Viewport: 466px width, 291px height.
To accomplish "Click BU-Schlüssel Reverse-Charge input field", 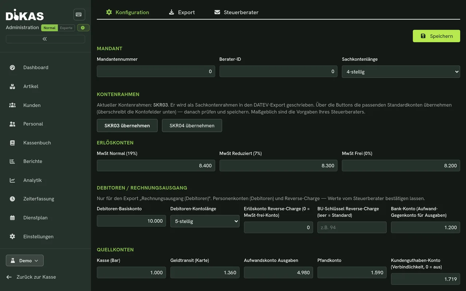I will coord(352,227).
